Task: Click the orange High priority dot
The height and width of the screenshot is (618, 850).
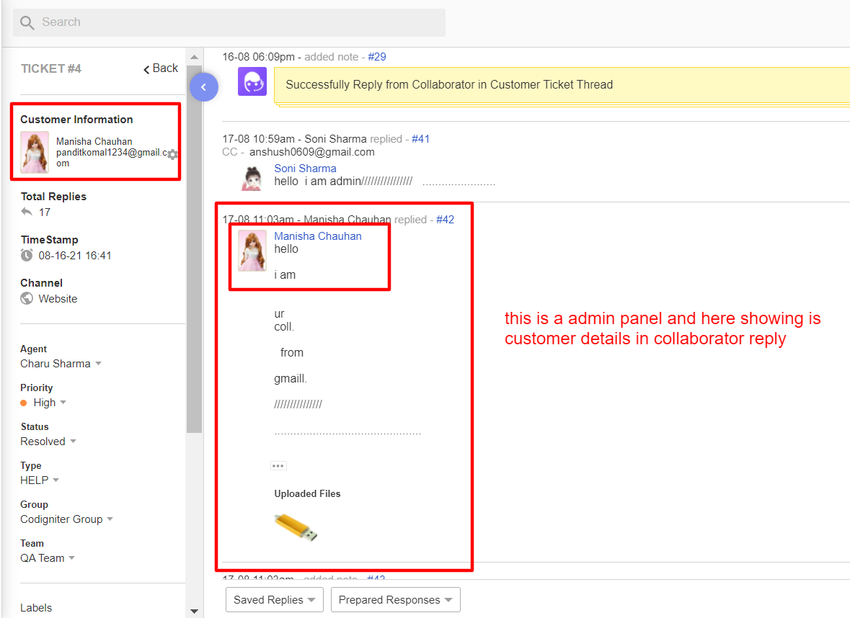Action: point(23,403)
